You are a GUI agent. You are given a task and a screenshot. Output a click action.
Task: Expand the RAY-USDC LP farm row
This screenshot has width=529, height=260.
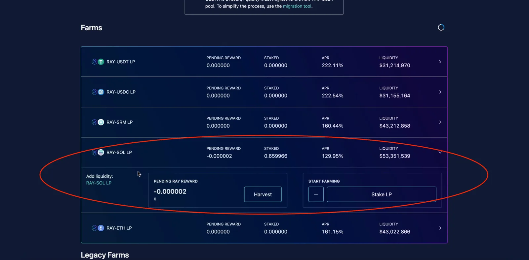(x=440, y=92)
